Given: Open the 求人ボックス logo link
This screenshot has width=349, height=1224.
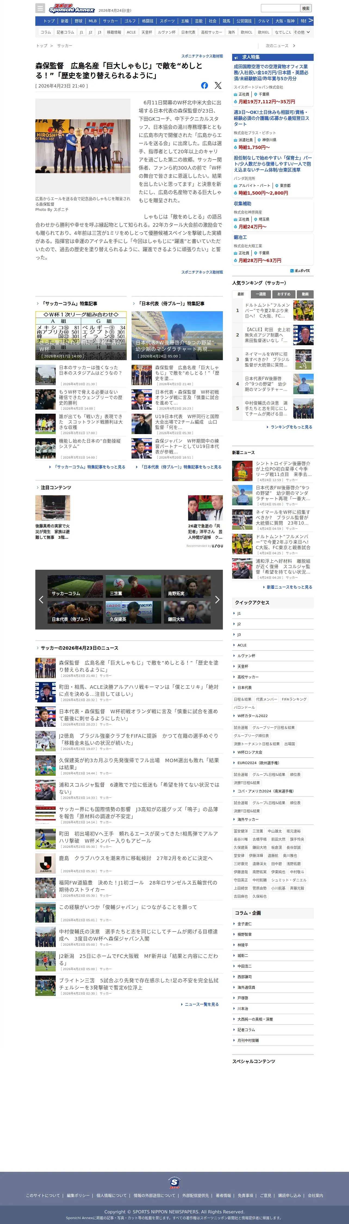Looking at the screenshot, I should click(x=300, y=271).
